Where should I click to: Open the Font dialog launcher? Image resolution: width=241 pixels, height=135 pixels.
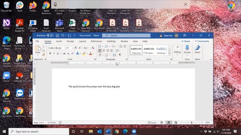point(95,59)
